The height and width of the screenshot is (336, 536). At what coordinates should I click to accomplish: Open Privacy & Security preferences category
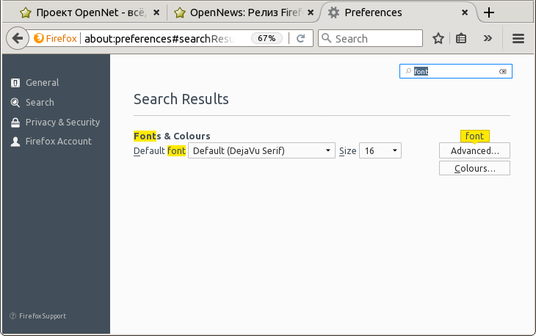tap(62, 123)
